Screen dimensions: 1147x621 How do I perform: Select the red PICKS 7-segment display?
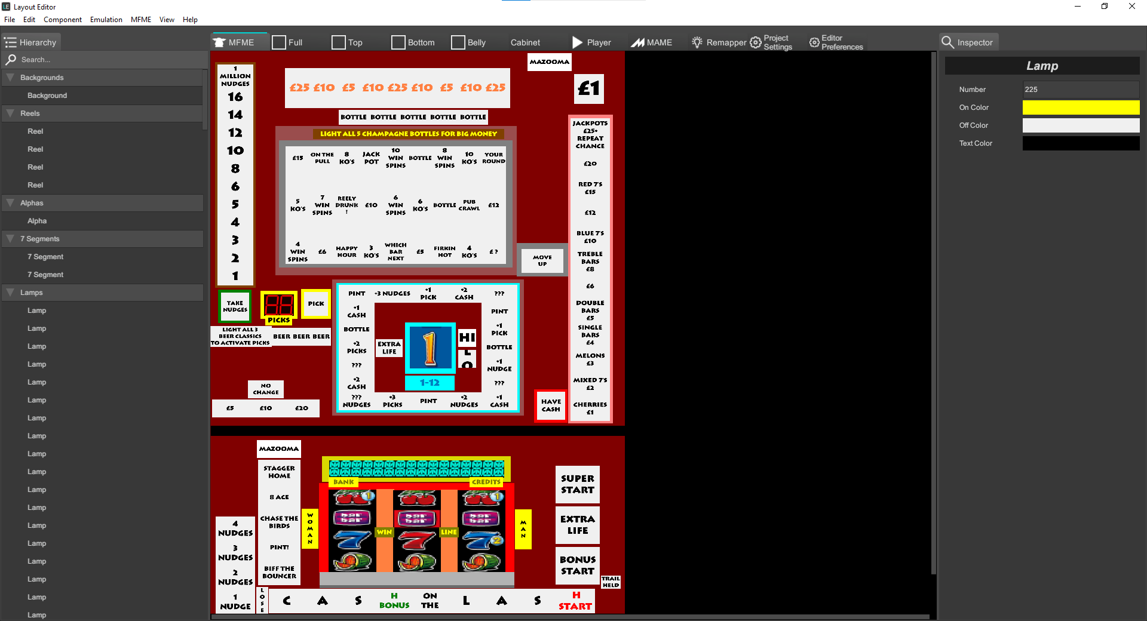279,305
